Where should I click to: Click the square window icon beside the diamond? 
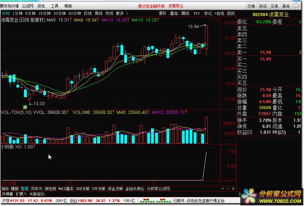point(217,20)
